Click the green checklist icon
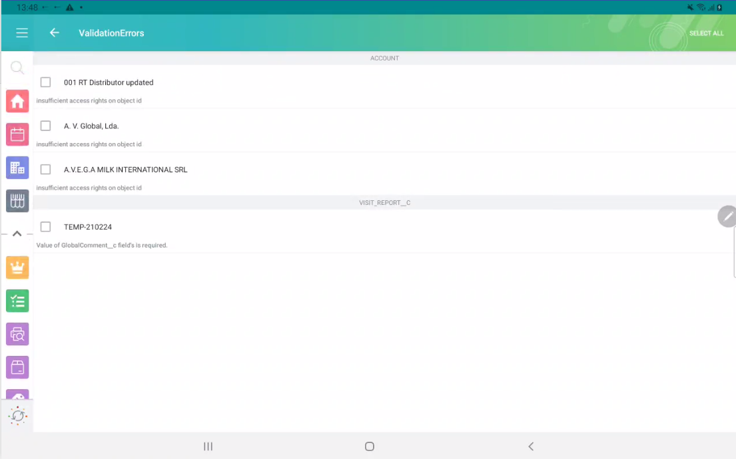This screenshot has height=459, width=736. pyautogui.click(x=17, y=301)
